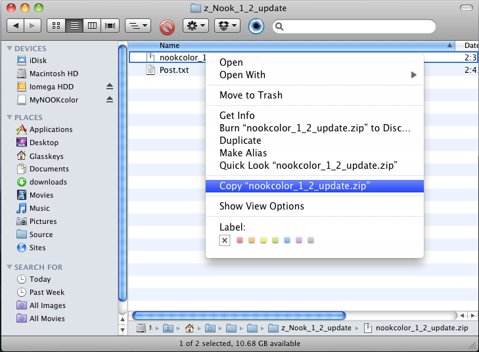Collapse the SEARCH FOR sidebar section

pos(9,267)
